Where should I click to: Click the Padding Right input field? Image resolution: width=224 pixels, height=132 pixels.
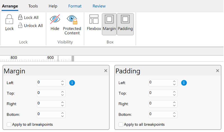click(x=160, y=104)
